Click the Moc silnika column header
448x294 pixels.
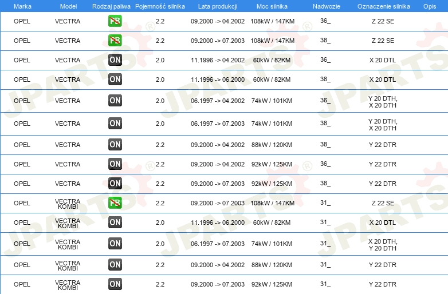point(272,6)
